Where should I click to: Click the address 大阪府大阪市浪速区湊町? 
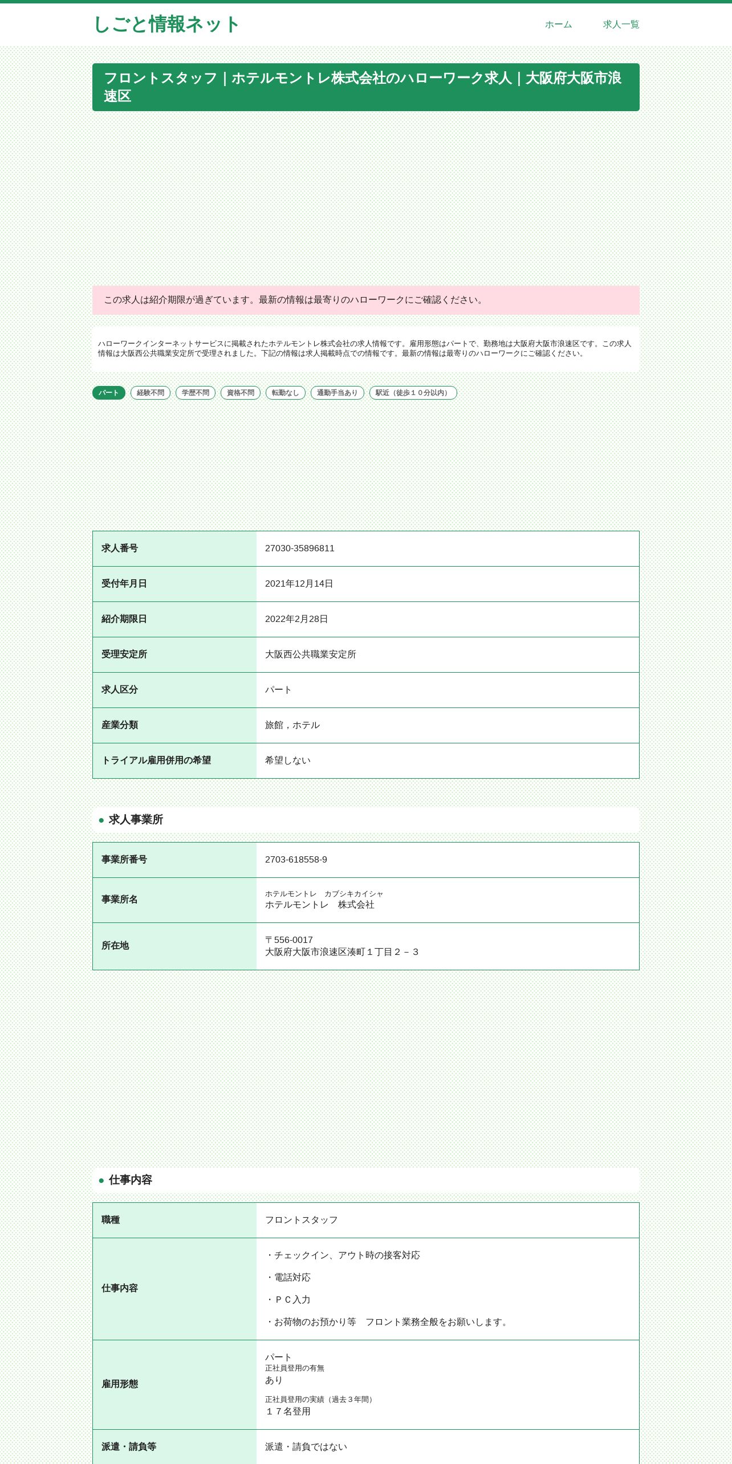click(341, 952)
